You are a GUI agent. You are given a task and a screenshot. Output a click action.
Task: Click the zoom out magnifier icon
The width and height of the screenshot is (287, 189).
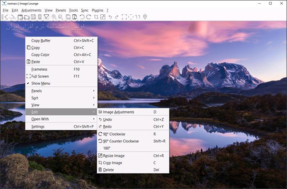[x=61, y=17]
